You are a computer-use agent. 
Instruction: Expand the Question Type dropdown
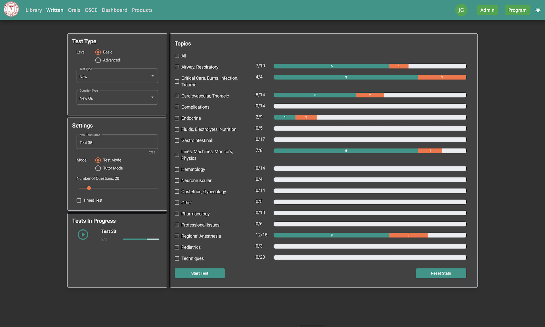coord(152,97)
